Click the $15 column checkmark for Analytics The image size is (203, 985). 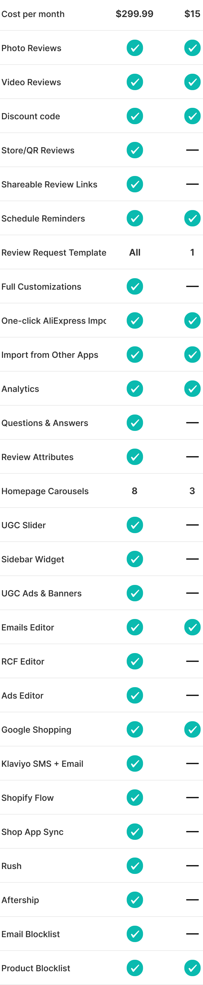(192, 389)
